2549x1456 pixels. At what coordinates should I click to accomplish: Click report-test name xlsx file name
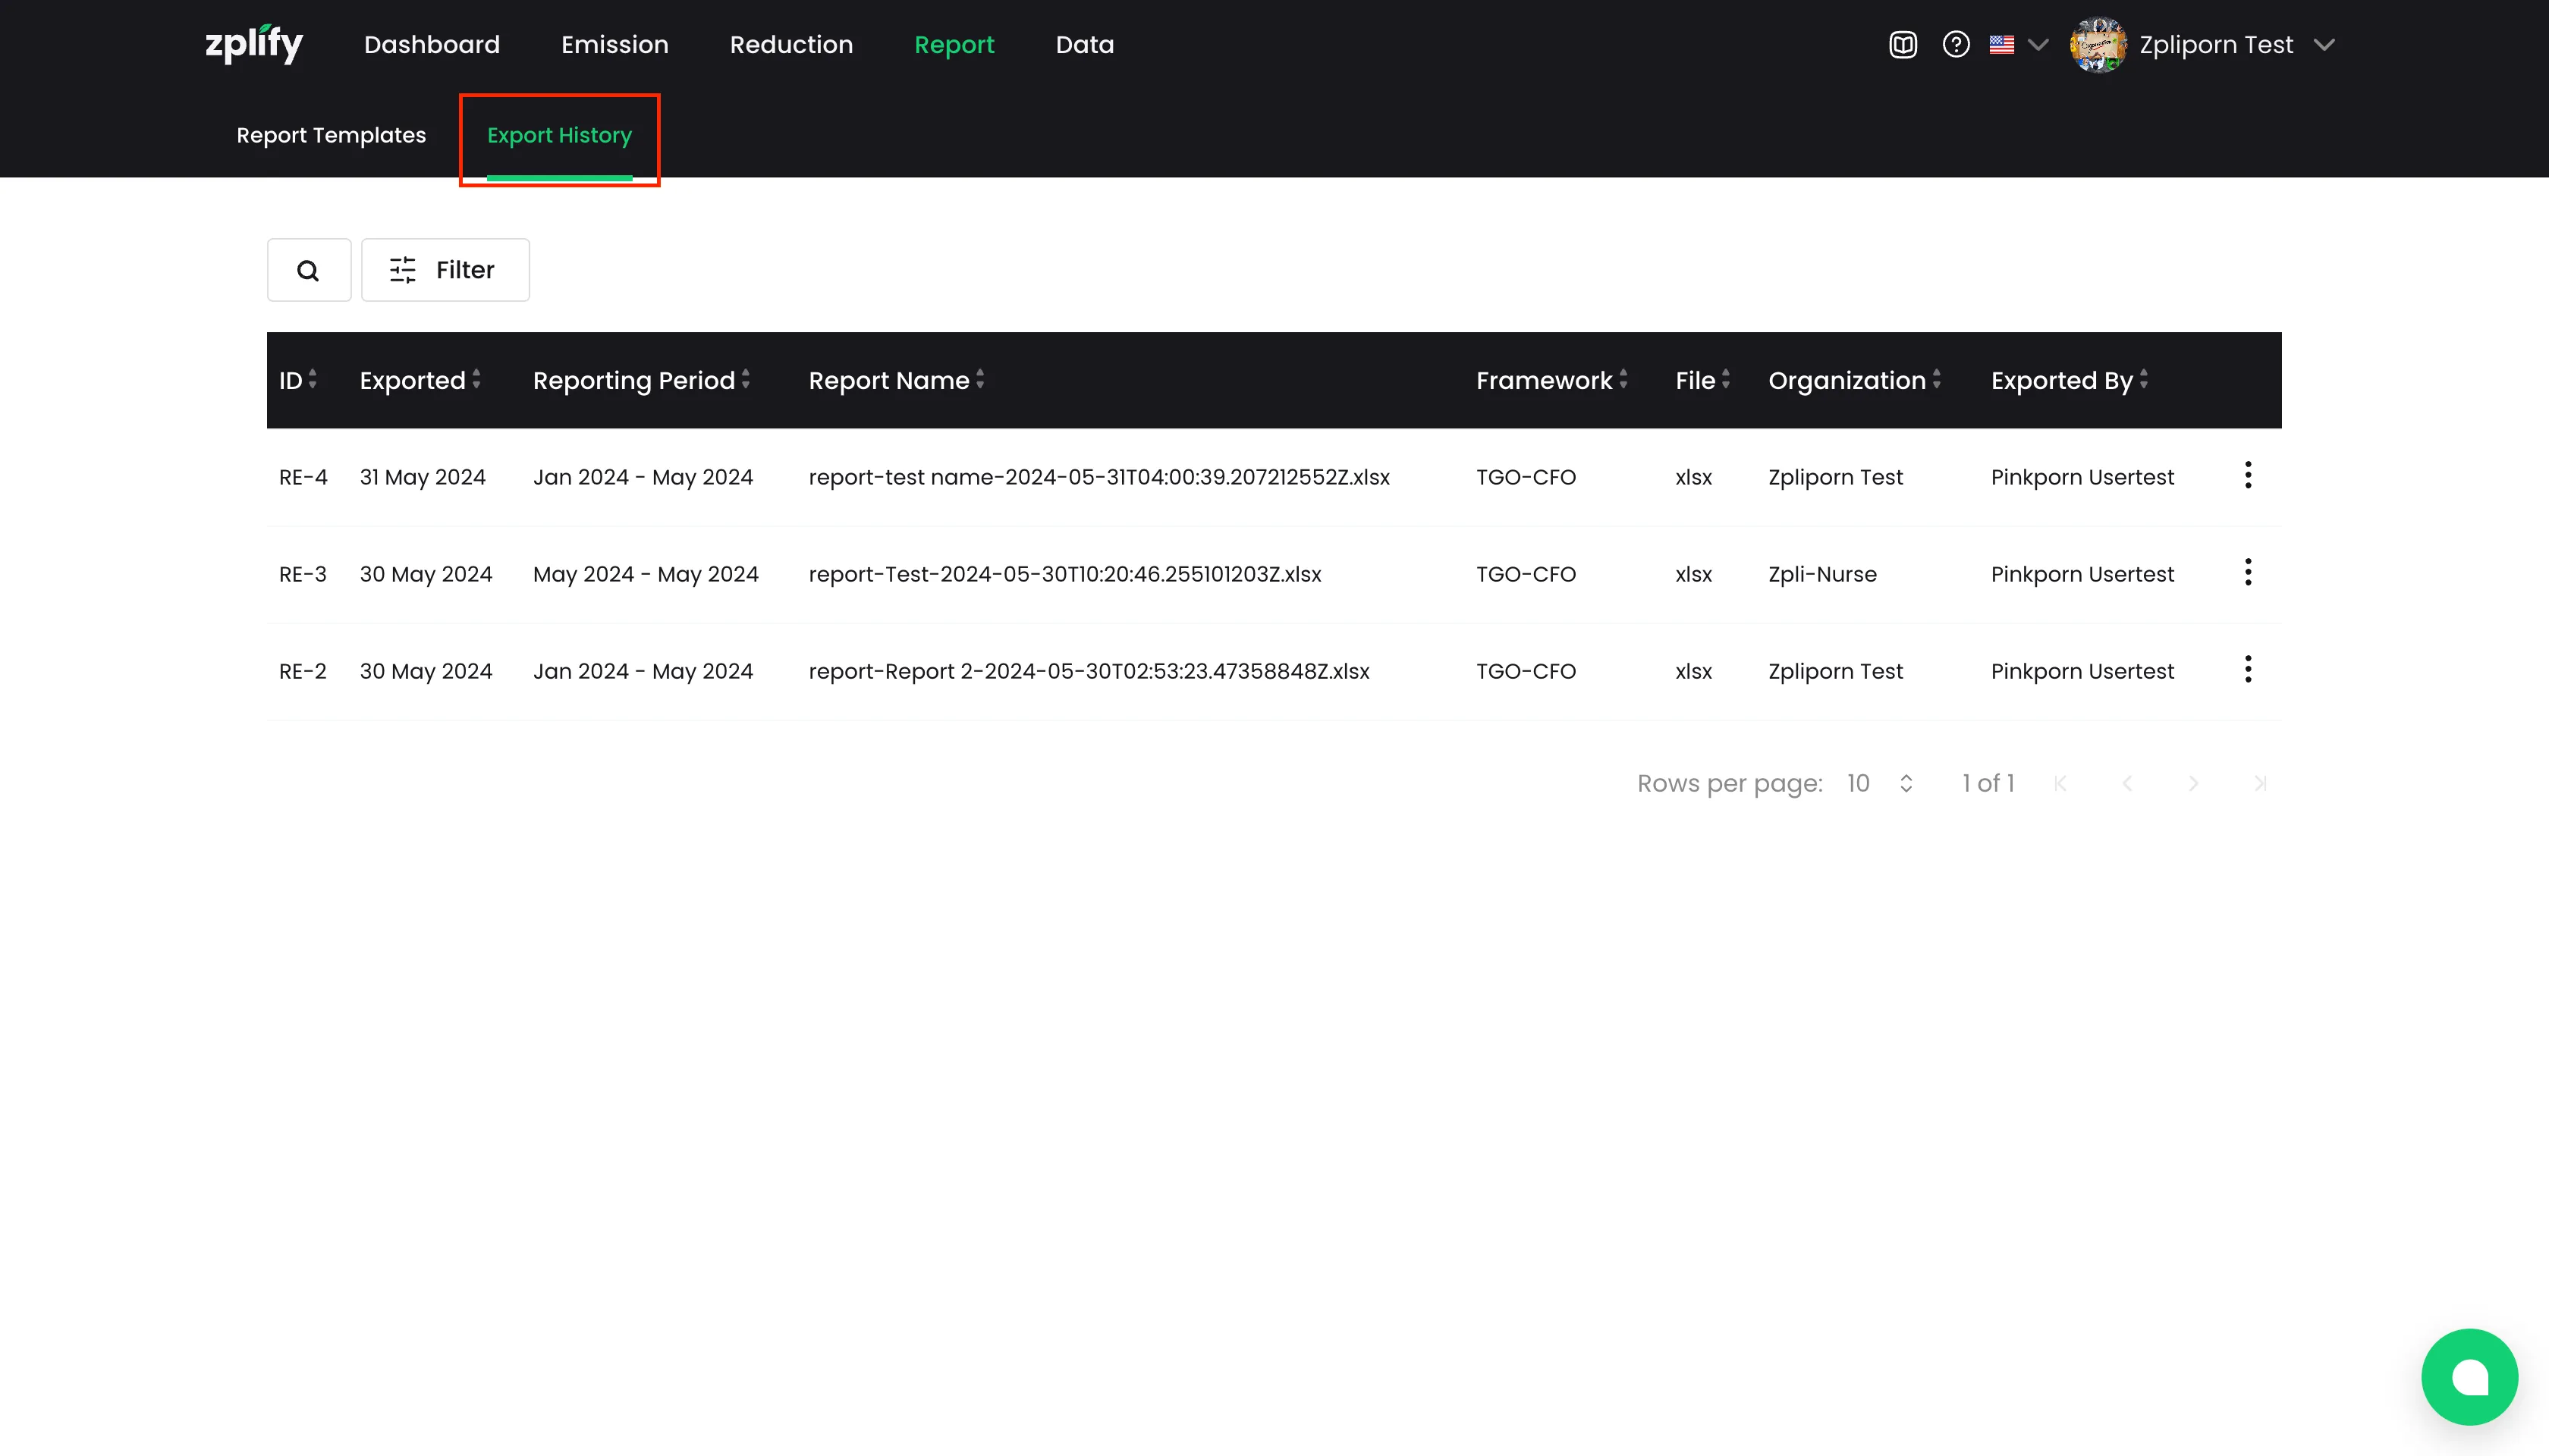click(1098, 477)
